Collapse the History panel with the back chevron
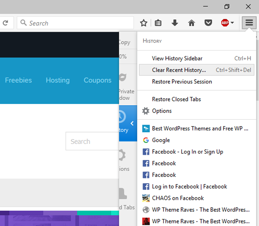Viewport: 259px width, 226px height. tap(132, 123)
